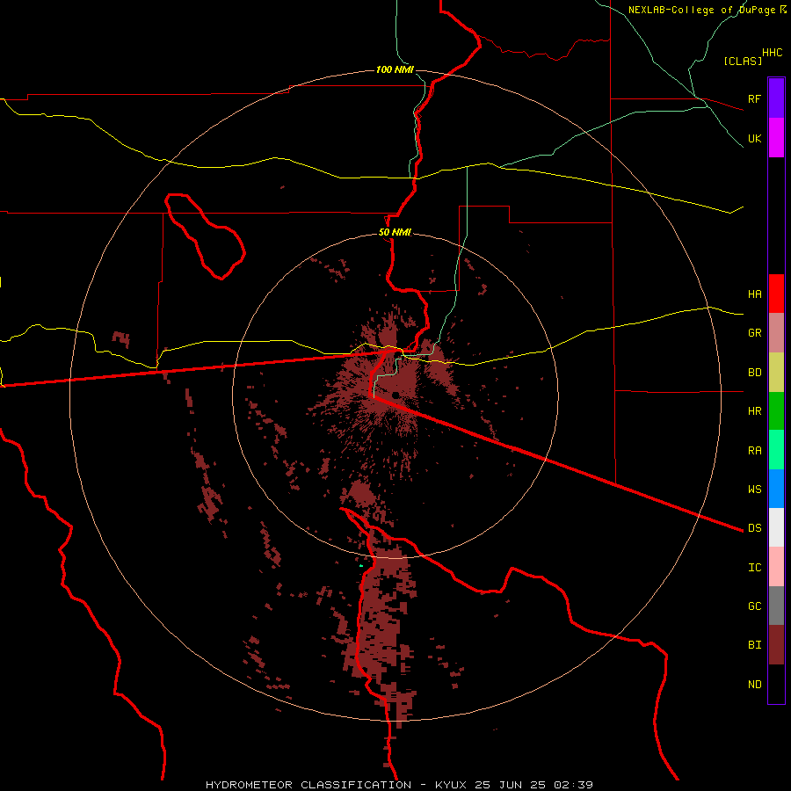Click the 50 NMI range ring label
The height and width of the screenshot is (791, 791).
click(x=395, y=232)
